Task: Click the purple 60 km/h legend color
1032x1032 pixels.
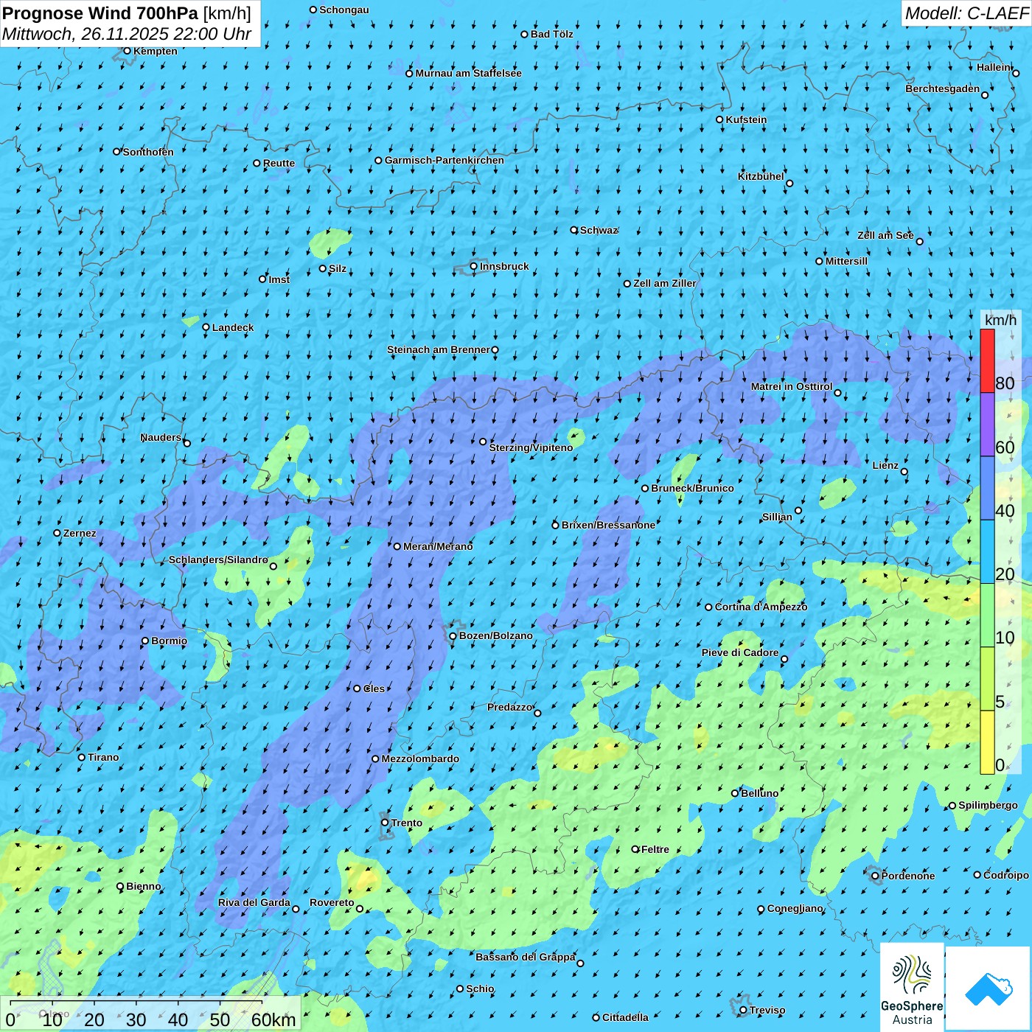Action: tap(987, 425)
